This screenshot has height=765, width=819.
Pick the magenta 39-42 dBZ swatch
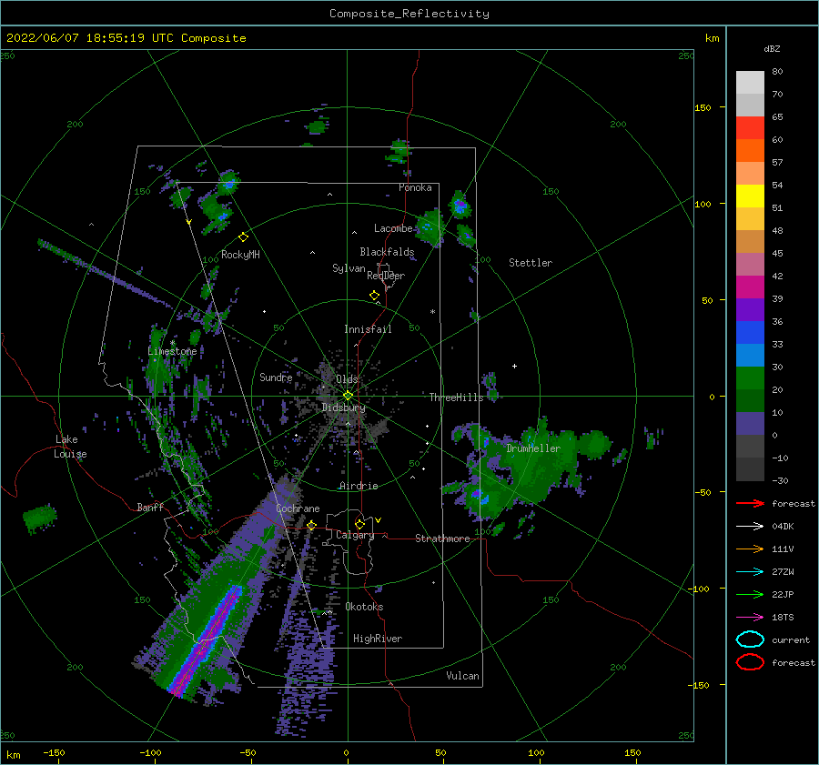pyautogui.click(x=750, y=287)
